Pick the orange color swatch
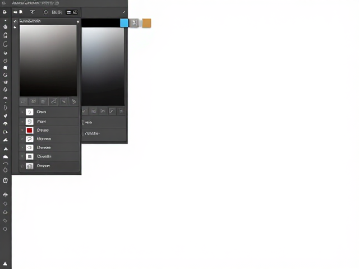This screenshot has width=359, height=269. pyautogui.click(x=146, y=23)
